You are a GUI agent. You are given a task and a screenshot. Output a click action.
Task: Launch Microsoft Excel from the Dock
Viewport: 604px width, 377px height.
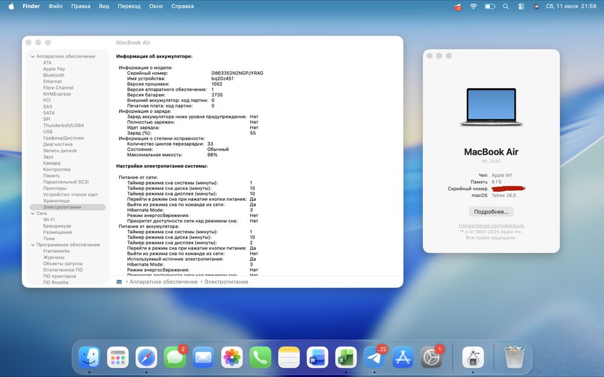346,357
